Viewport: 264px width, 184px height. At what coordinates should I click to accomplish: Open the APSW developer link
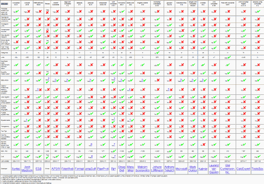pos(56,169)
